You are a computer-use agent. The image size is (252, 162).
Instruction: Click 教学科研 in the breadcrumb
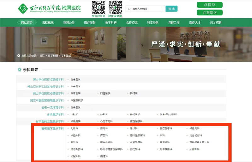click(x=53, y=56)
